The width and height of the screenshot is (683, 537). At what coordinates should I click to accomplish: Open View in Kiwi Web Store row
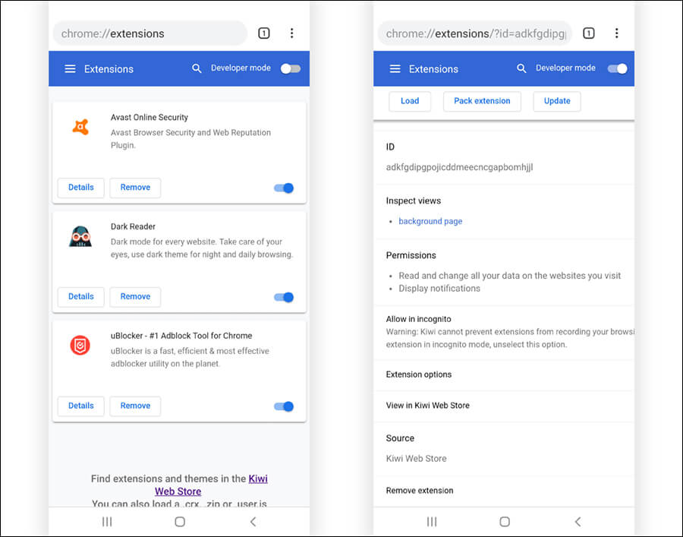504,406
